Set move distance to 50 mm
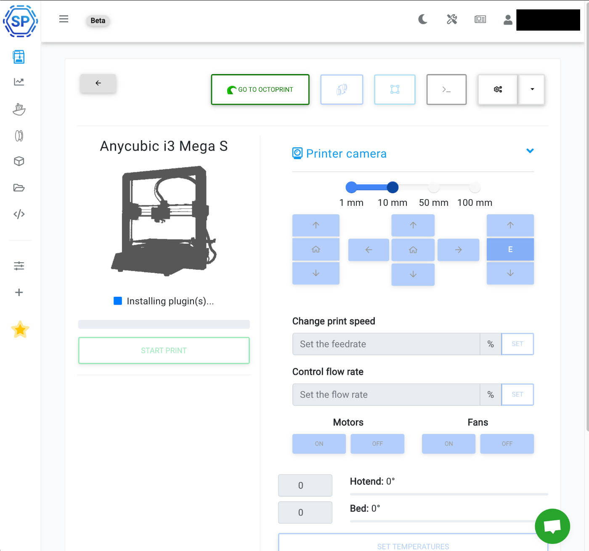The image size is (589, 551). point(434,187)
